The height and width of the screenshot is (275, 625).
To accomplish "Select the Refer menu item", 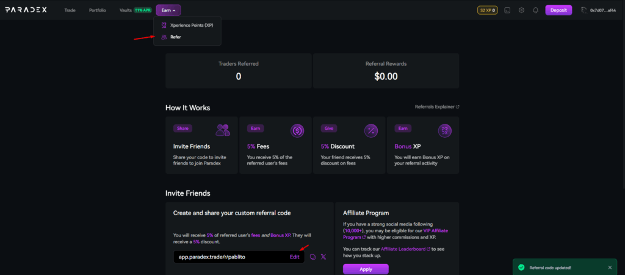I will coord(187,37).
